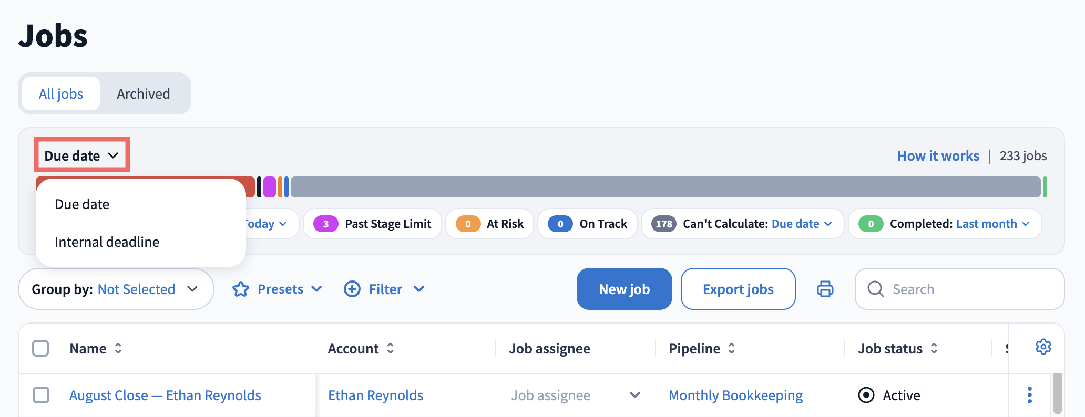The image size is (1085, 417).
Task: Switch to the All jobs tab
Action: (61, 93)
